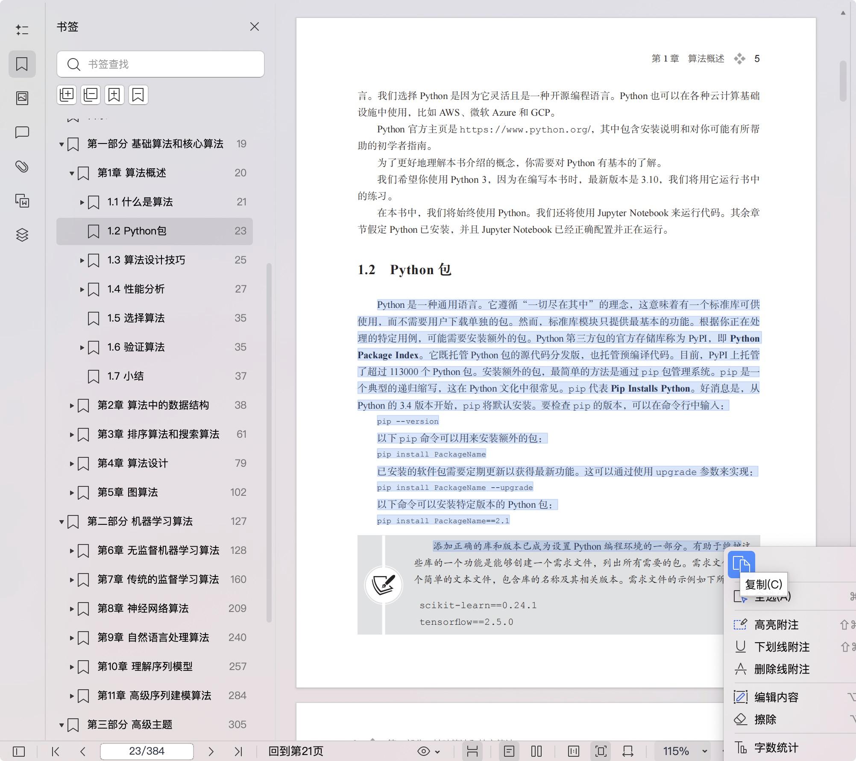Toggle two-page view mode
The height and width of the screenshot is (761, 856).
pos(536,751)
